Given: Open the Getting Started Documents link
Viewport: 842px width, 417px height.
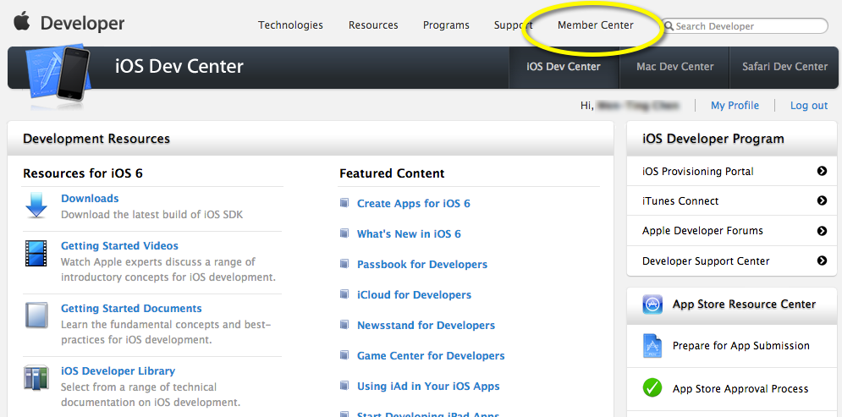Looking at the screenshot, I should 131,309.
